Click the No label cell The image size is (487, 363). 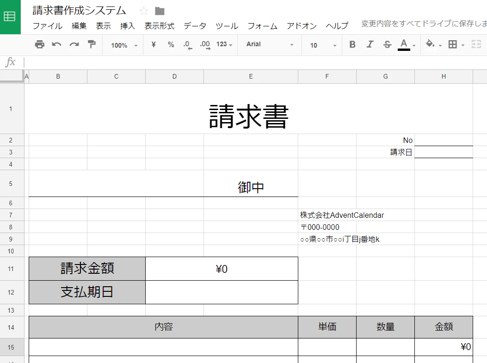tap(385, 140)
